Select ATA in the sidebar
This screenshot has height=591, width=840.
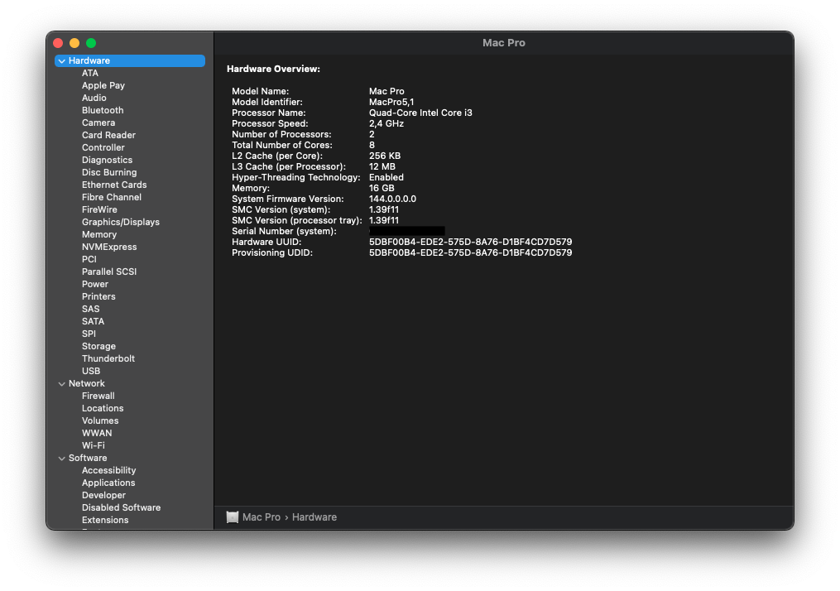[90, 73]
